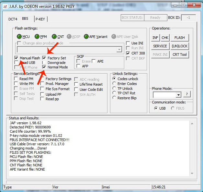Click the BOX STATUS Ready field

coord(155,18)
